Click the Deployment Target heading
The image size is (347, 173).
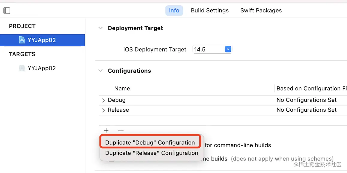tap(135, 28)
